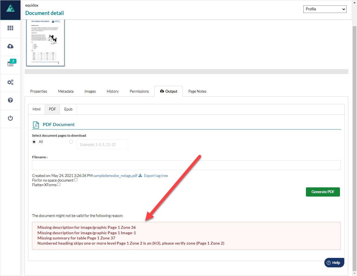Select the cloud upload sidebar icon
Image resolution: width=357 pixels, height=276 pixels.
[x=10, y=46]
